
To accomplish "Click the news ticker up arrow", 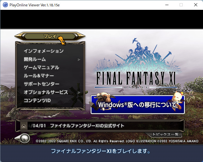I will click(24, 126).
